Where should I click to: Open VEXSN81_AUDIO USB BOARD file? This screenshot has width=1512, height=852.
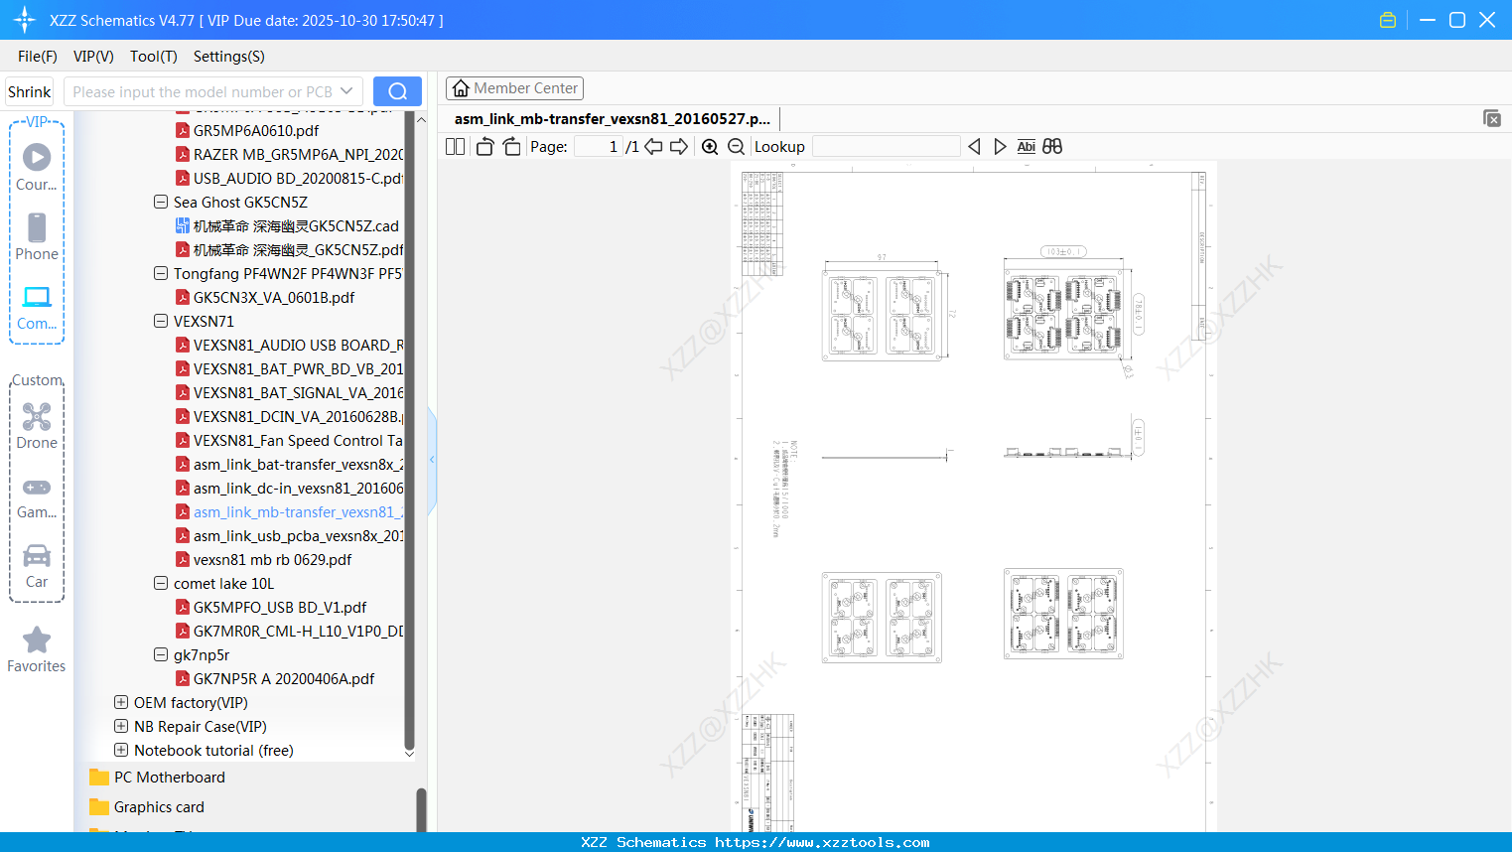[289, 345]
